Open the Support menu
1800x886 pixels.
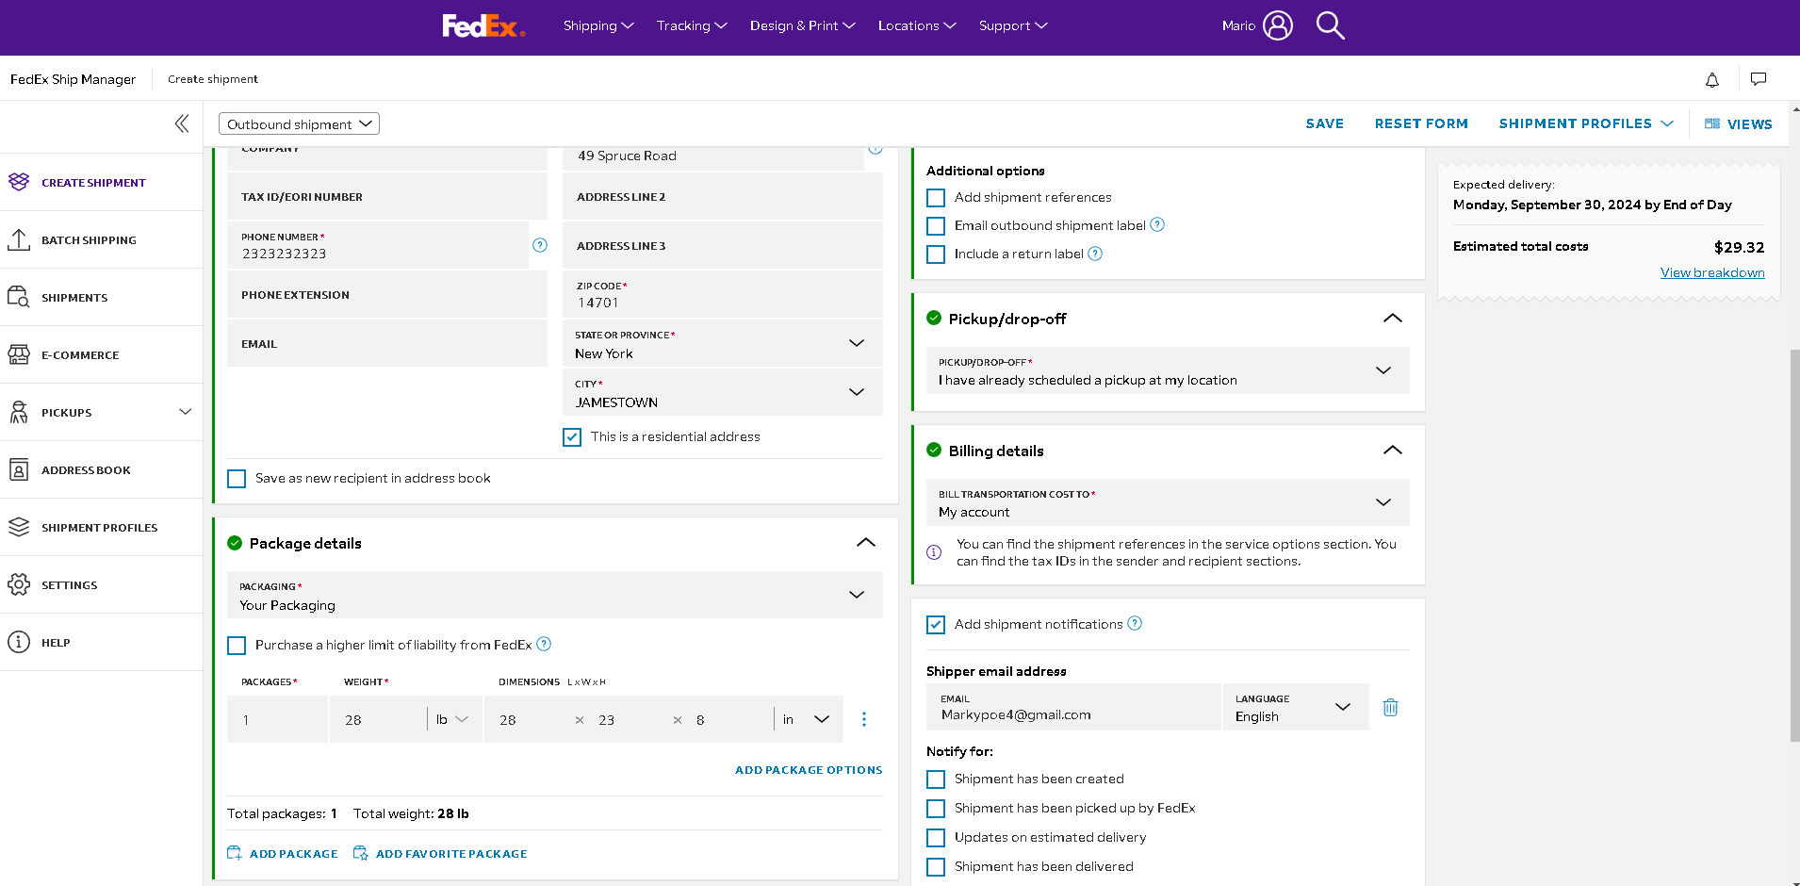1013,25
